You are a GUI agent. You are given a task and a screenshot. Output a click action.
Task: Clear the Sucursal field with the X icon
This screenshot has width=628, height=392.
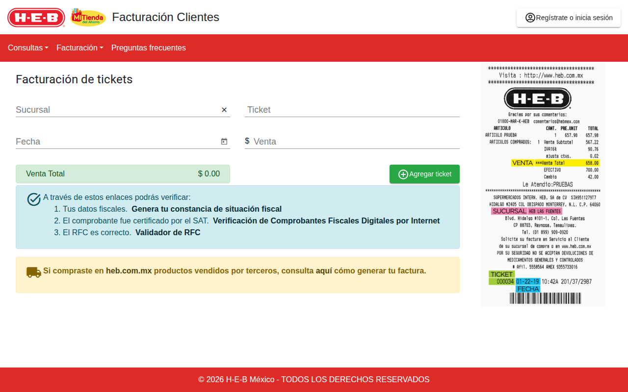pyautogui.click(x=224, y=110)
